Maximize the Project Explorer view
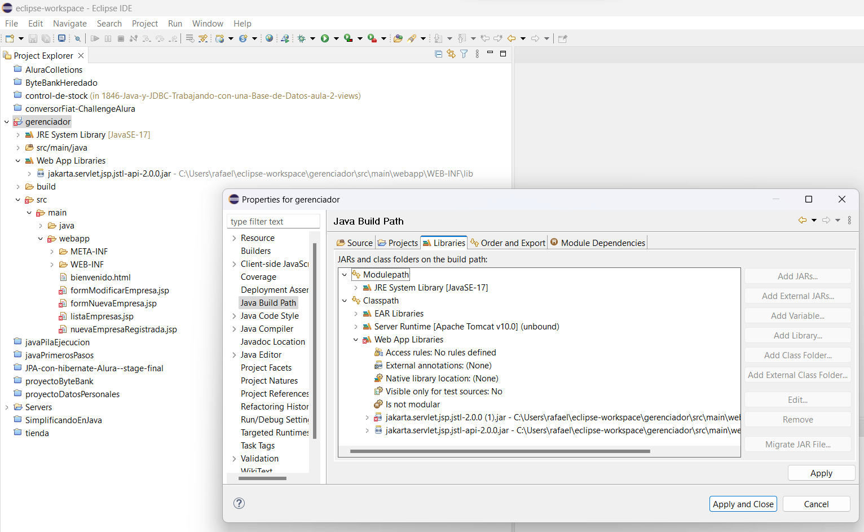 (503, 54)
